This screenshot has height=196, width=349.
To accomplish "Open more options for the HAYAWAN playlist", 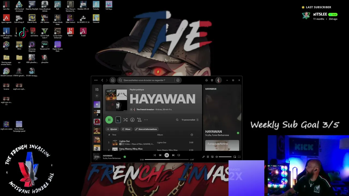I will coord(146,120).
